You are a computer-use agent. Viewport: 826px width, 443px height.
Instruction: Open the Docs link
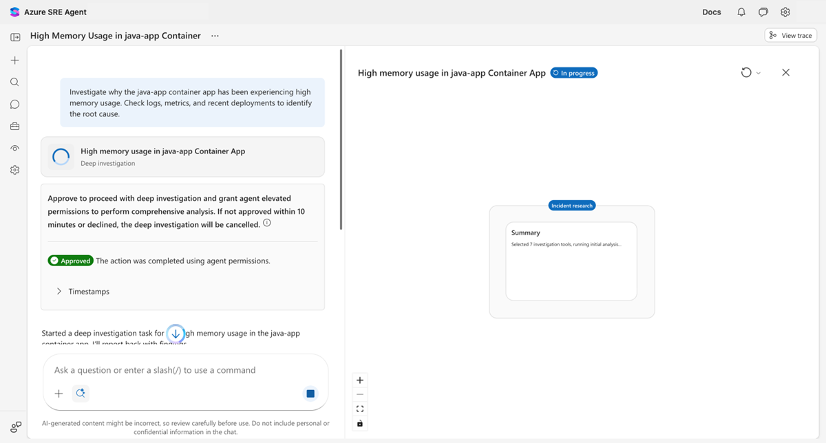coord(712,12)
